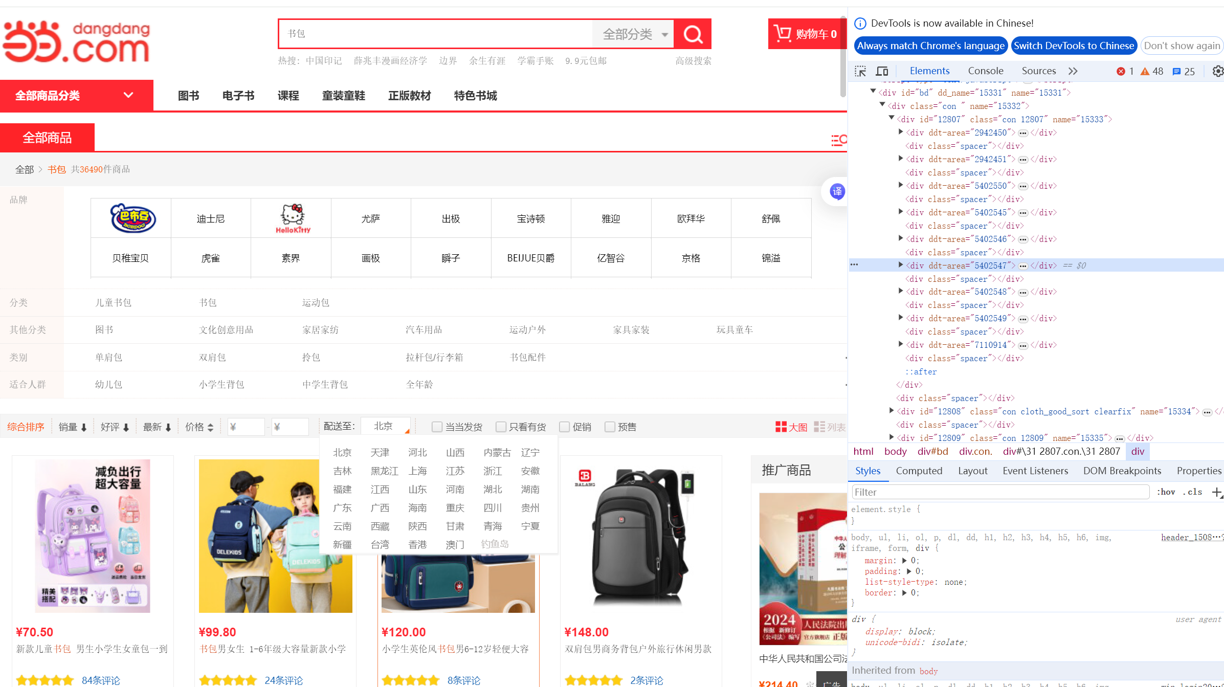Switch to list view 列表
Screen dimensions: 1224x687
(x=829, y=427)
